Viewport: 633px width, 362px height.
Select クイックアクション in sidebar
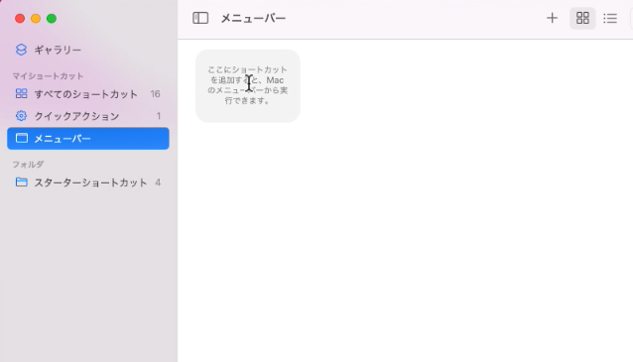coord(88,116)
